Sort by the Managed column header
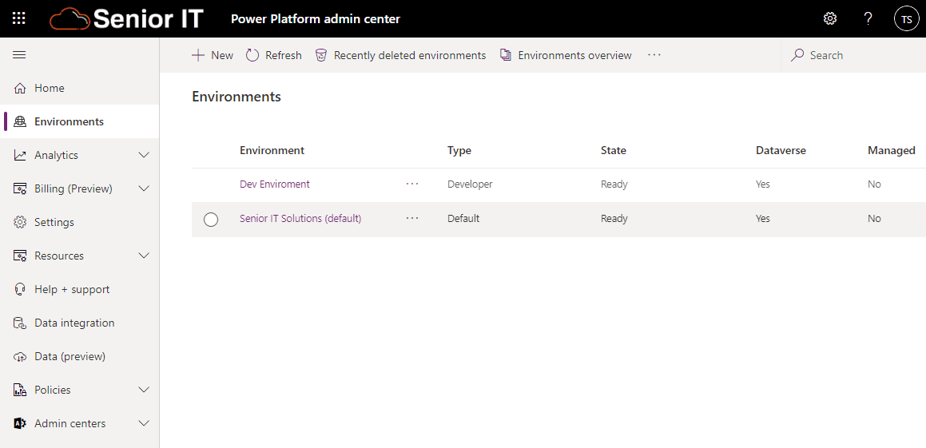The height and width of the screenshot is (448, 926). click(x=892, y=150)
